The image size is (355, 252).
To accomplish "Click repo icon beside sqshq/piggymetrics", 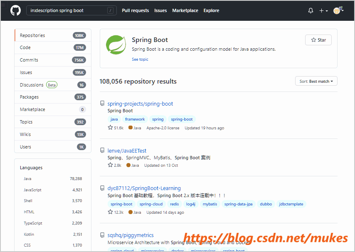I will click(102, 235).
